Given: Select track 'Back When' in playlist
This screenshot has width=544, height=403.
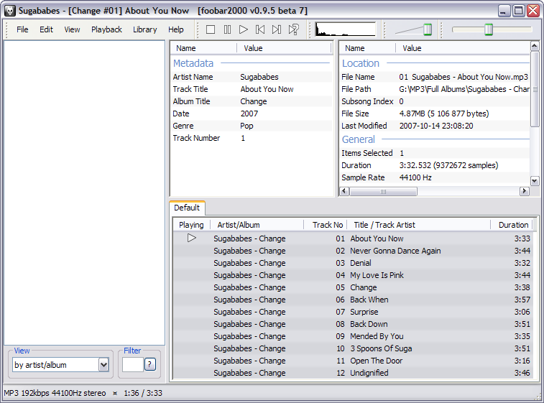Looking at the screenshot, I should (x=353, y=300).
